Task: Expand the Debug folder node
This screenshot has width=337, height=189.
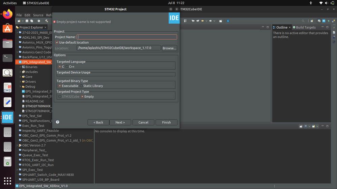Action: tap(21, 86)
